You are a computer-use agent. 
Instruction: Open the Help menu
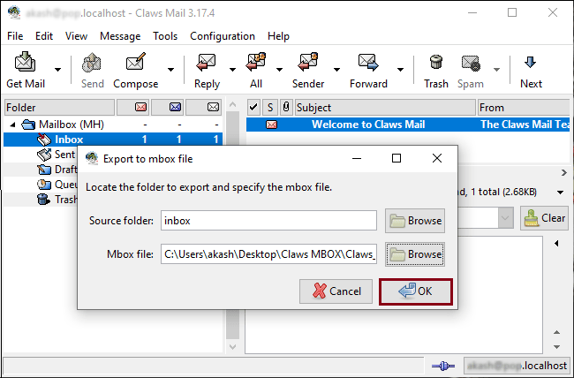tap(278, 36)
